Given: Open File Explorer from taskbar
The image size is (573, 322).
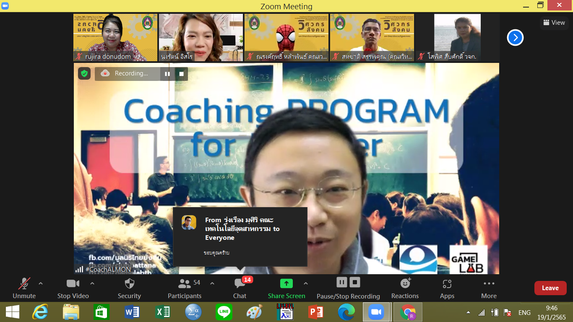Looking at the screenshot, I should (71, 312).
